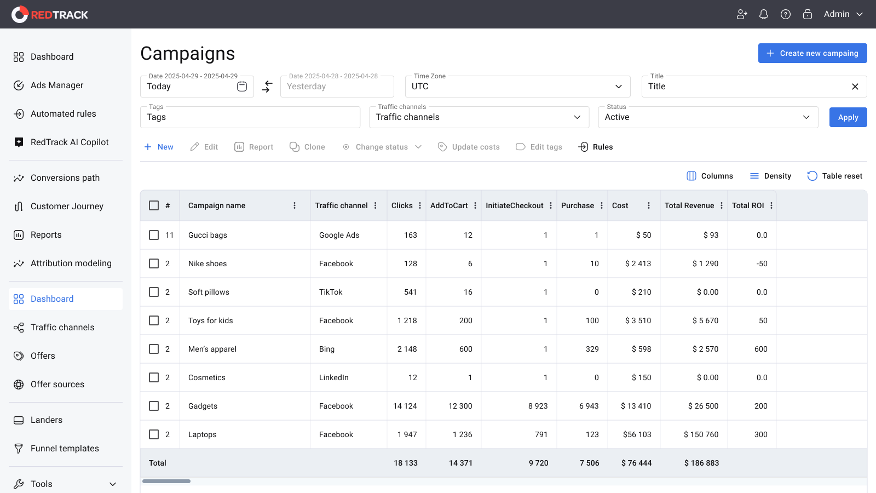Expand the Tools sidebar section
This screenshot has width=876, height=493.
pos(66,484)
